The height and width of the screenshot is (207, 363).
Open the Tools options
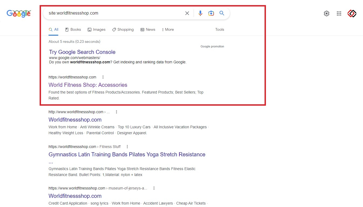tap(220, 30)
